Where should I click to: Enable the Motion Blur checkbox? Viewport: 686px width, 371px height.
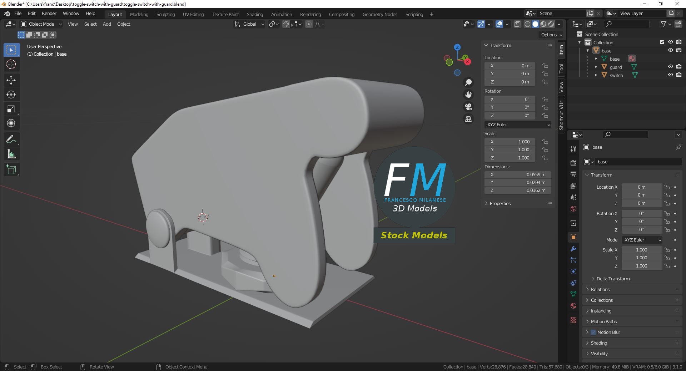pos(593,332)
